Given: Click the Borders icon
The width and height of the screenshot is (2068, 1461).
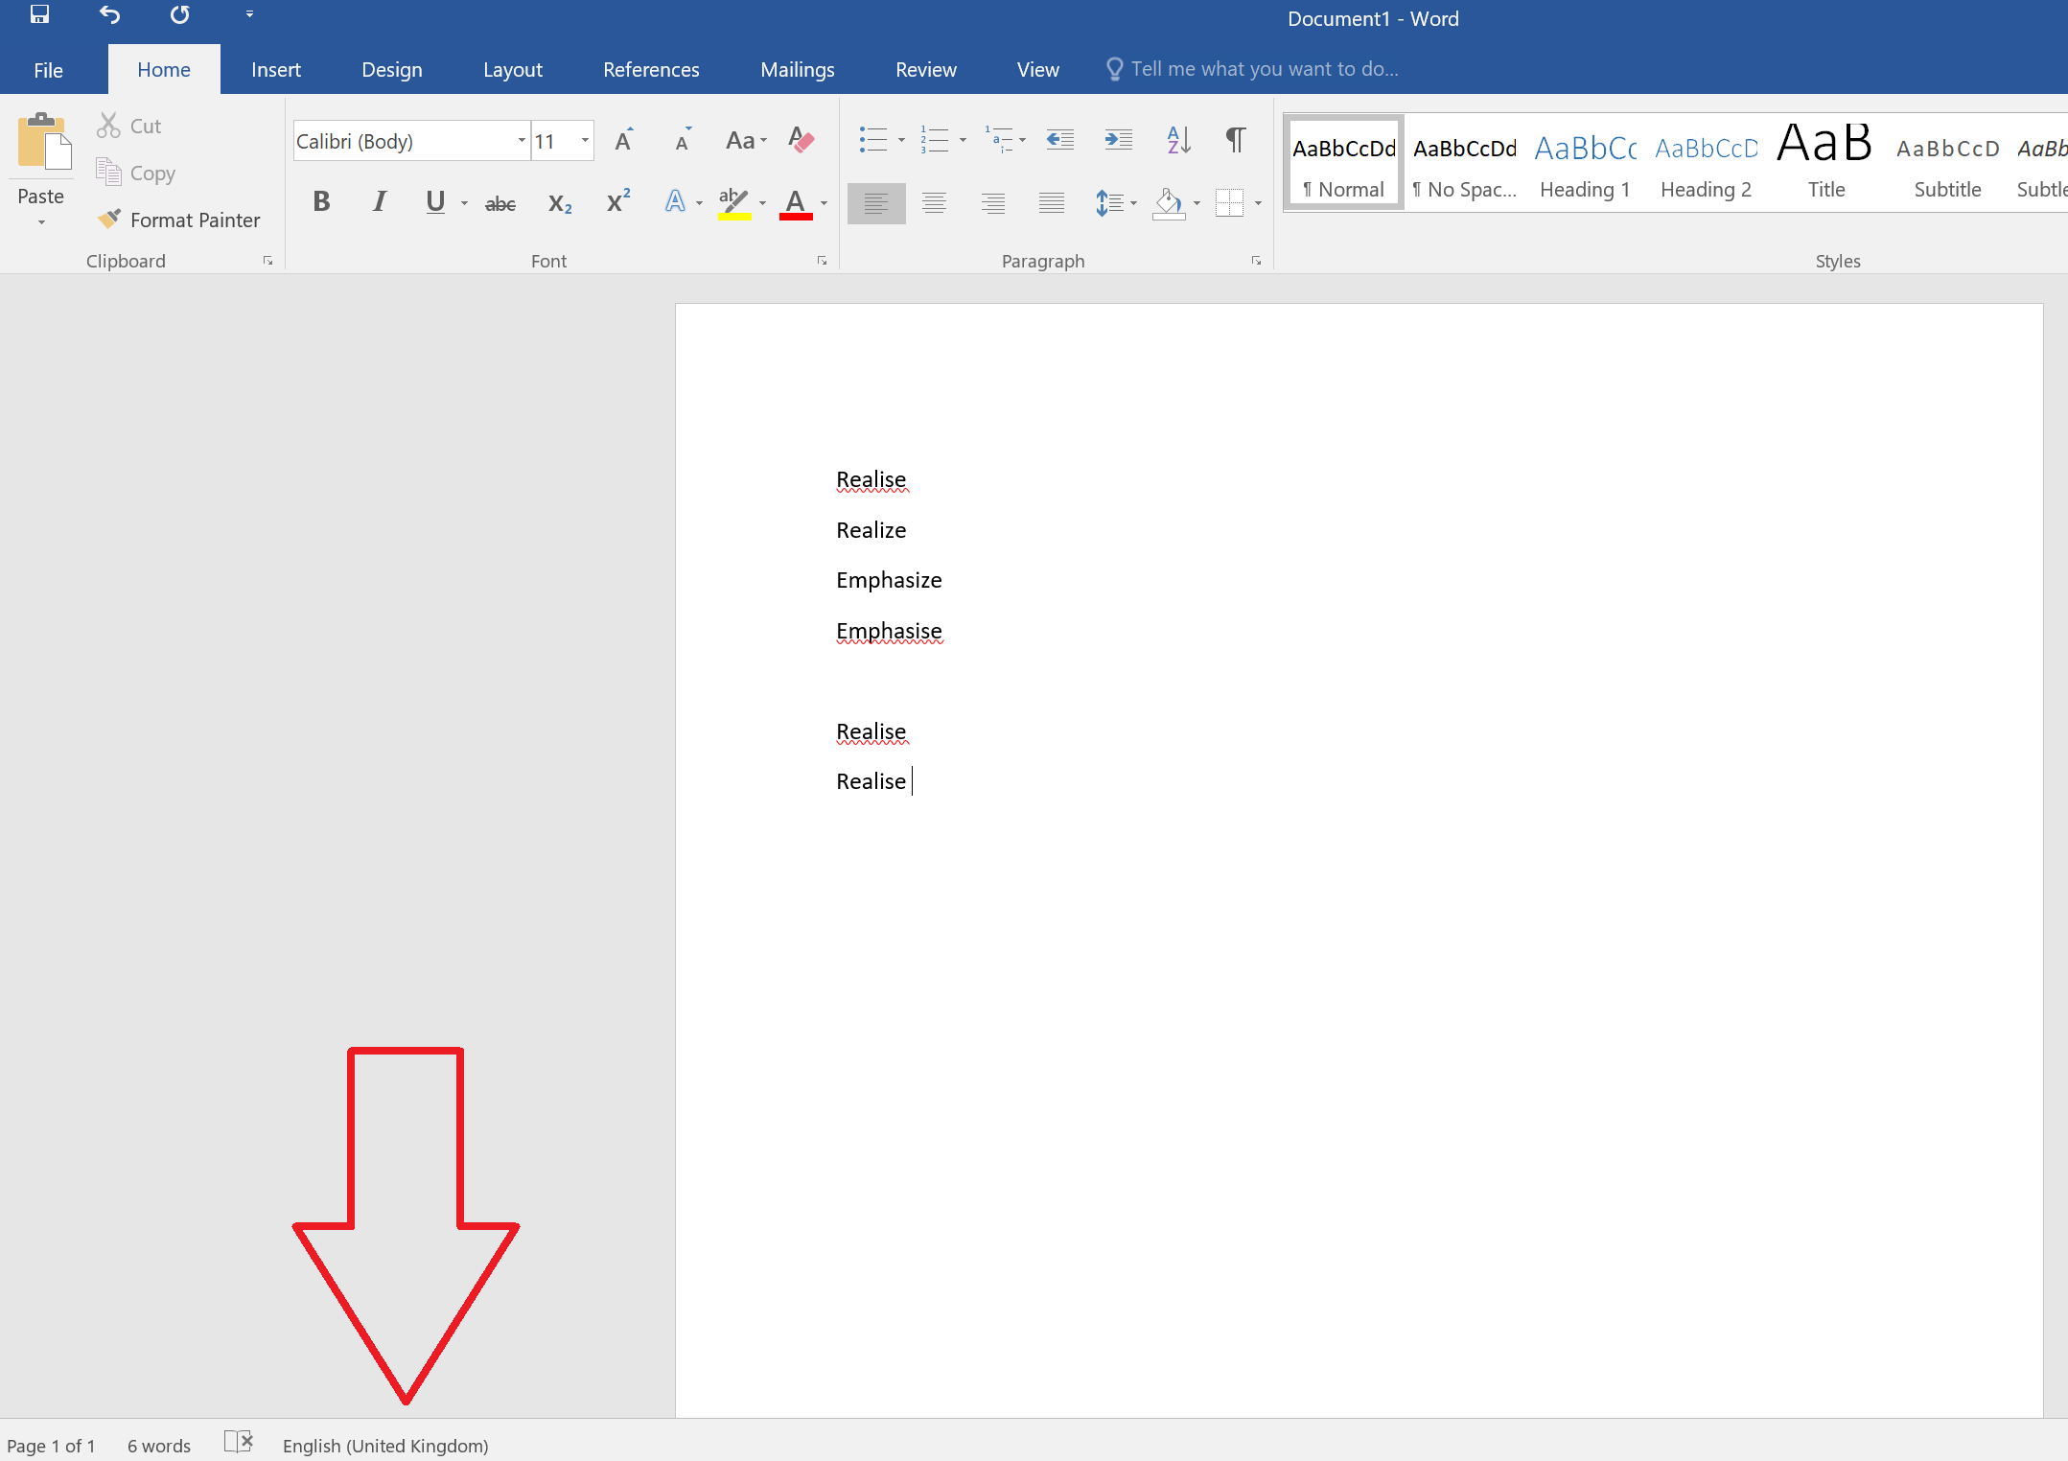Looking at the screenshot, I should tap(1229, 203).
